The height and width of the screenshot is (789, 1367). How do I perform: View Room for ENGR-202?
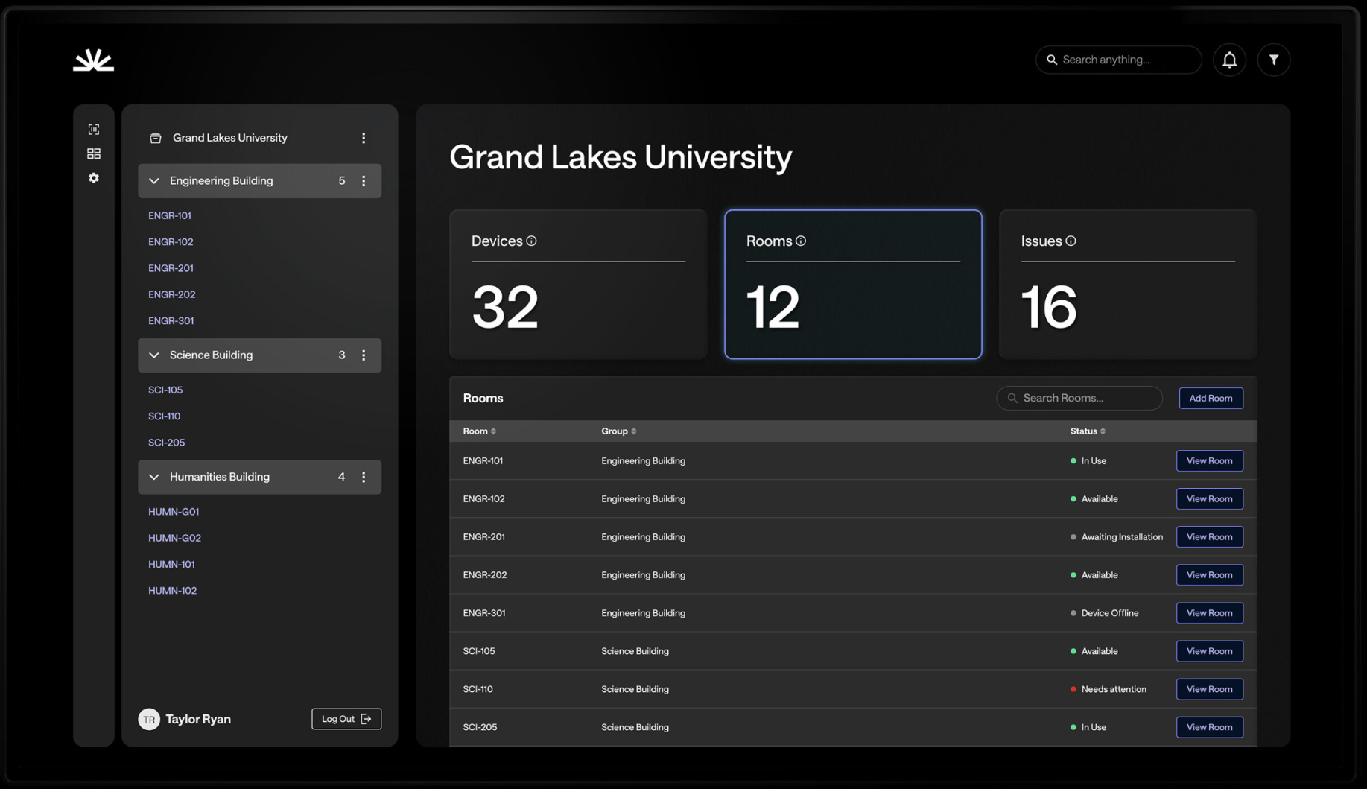[x=1210, y=575]
